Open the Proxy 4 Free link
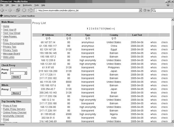This screenshot has width=174, height=127. (x=10, y=106)
